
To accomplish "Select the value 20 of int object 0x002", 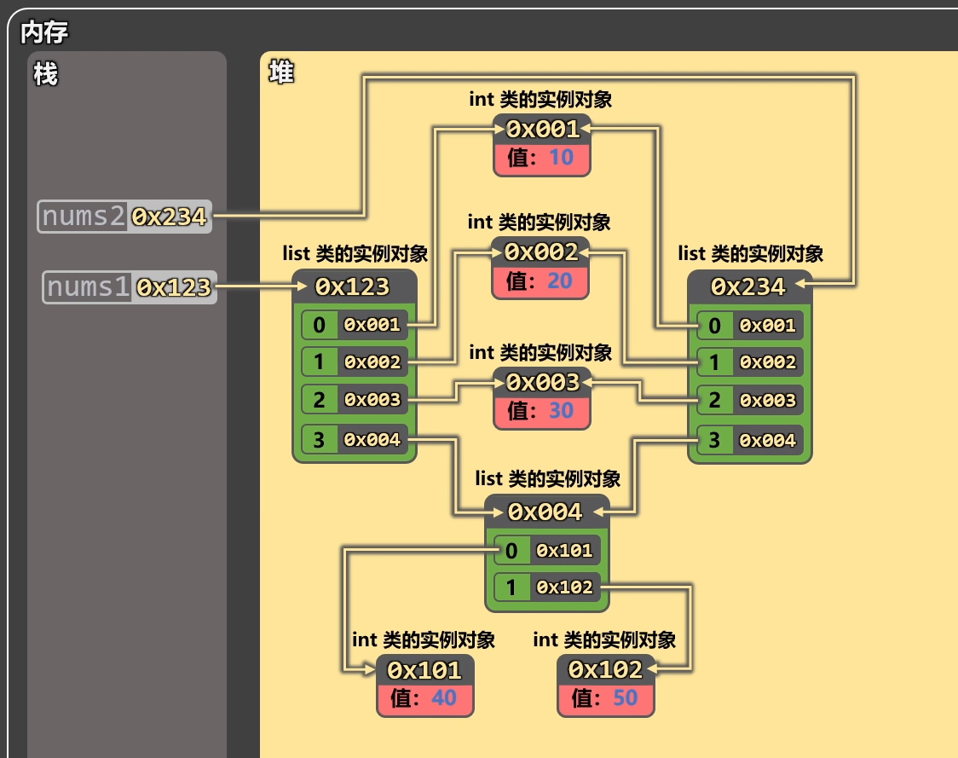I will click(560, 281).
